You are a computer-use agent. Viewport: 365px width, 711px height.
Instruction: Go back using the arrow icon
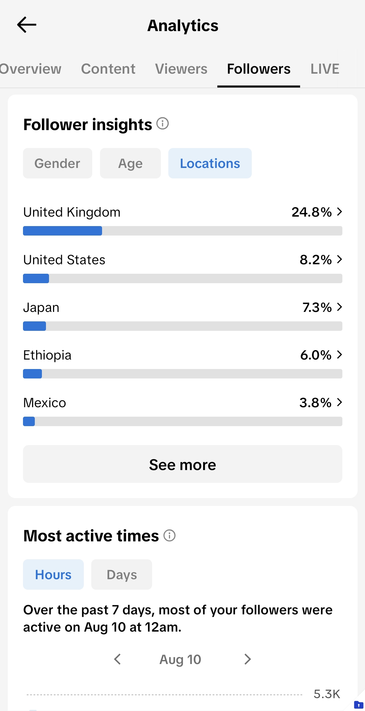click(27, 25)
